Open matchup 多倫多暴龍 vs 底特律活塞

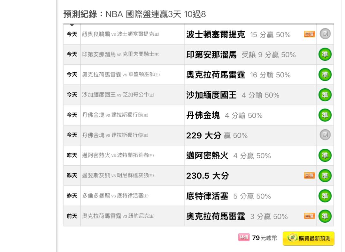click(x=115, y=196)
